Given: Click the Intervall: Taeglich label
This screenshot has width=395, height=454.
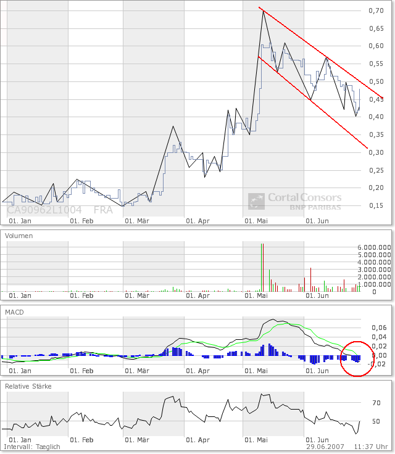Looking at the screenshot, I should click(32, 447).
